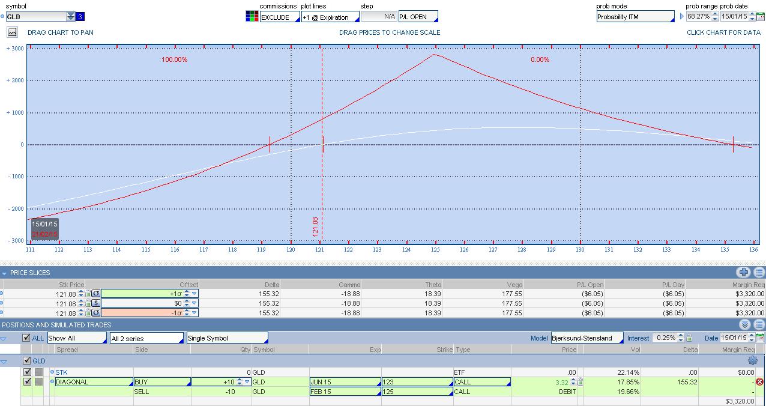The width and height of the screenshot is (766, 406).
Task: Open the Model Bjerksund-Stensland dropdown
Action: (587, 338)
